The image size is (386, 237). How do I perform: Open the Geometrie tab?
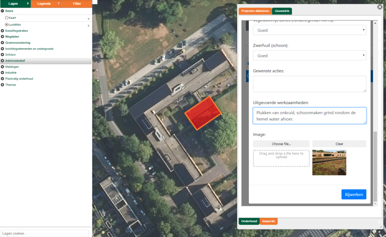(282, 11)
